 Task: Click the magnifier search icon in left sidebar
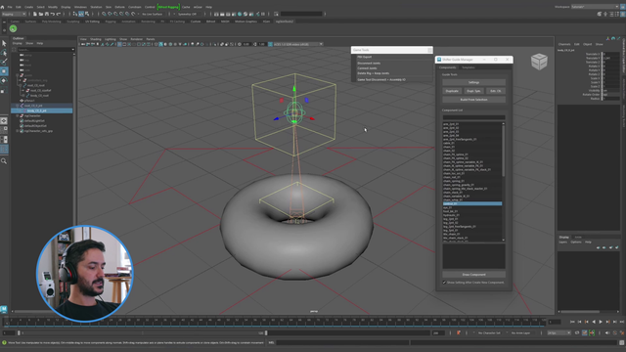point(4,161)
